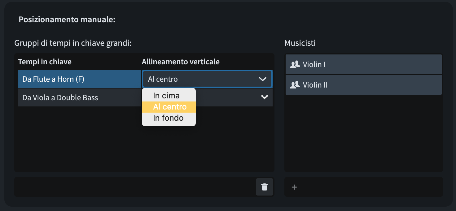The height and width of the screenshot is (211, 456).
Task: Choose In cima from the alignment list
Action: click(x=166, y=96)
